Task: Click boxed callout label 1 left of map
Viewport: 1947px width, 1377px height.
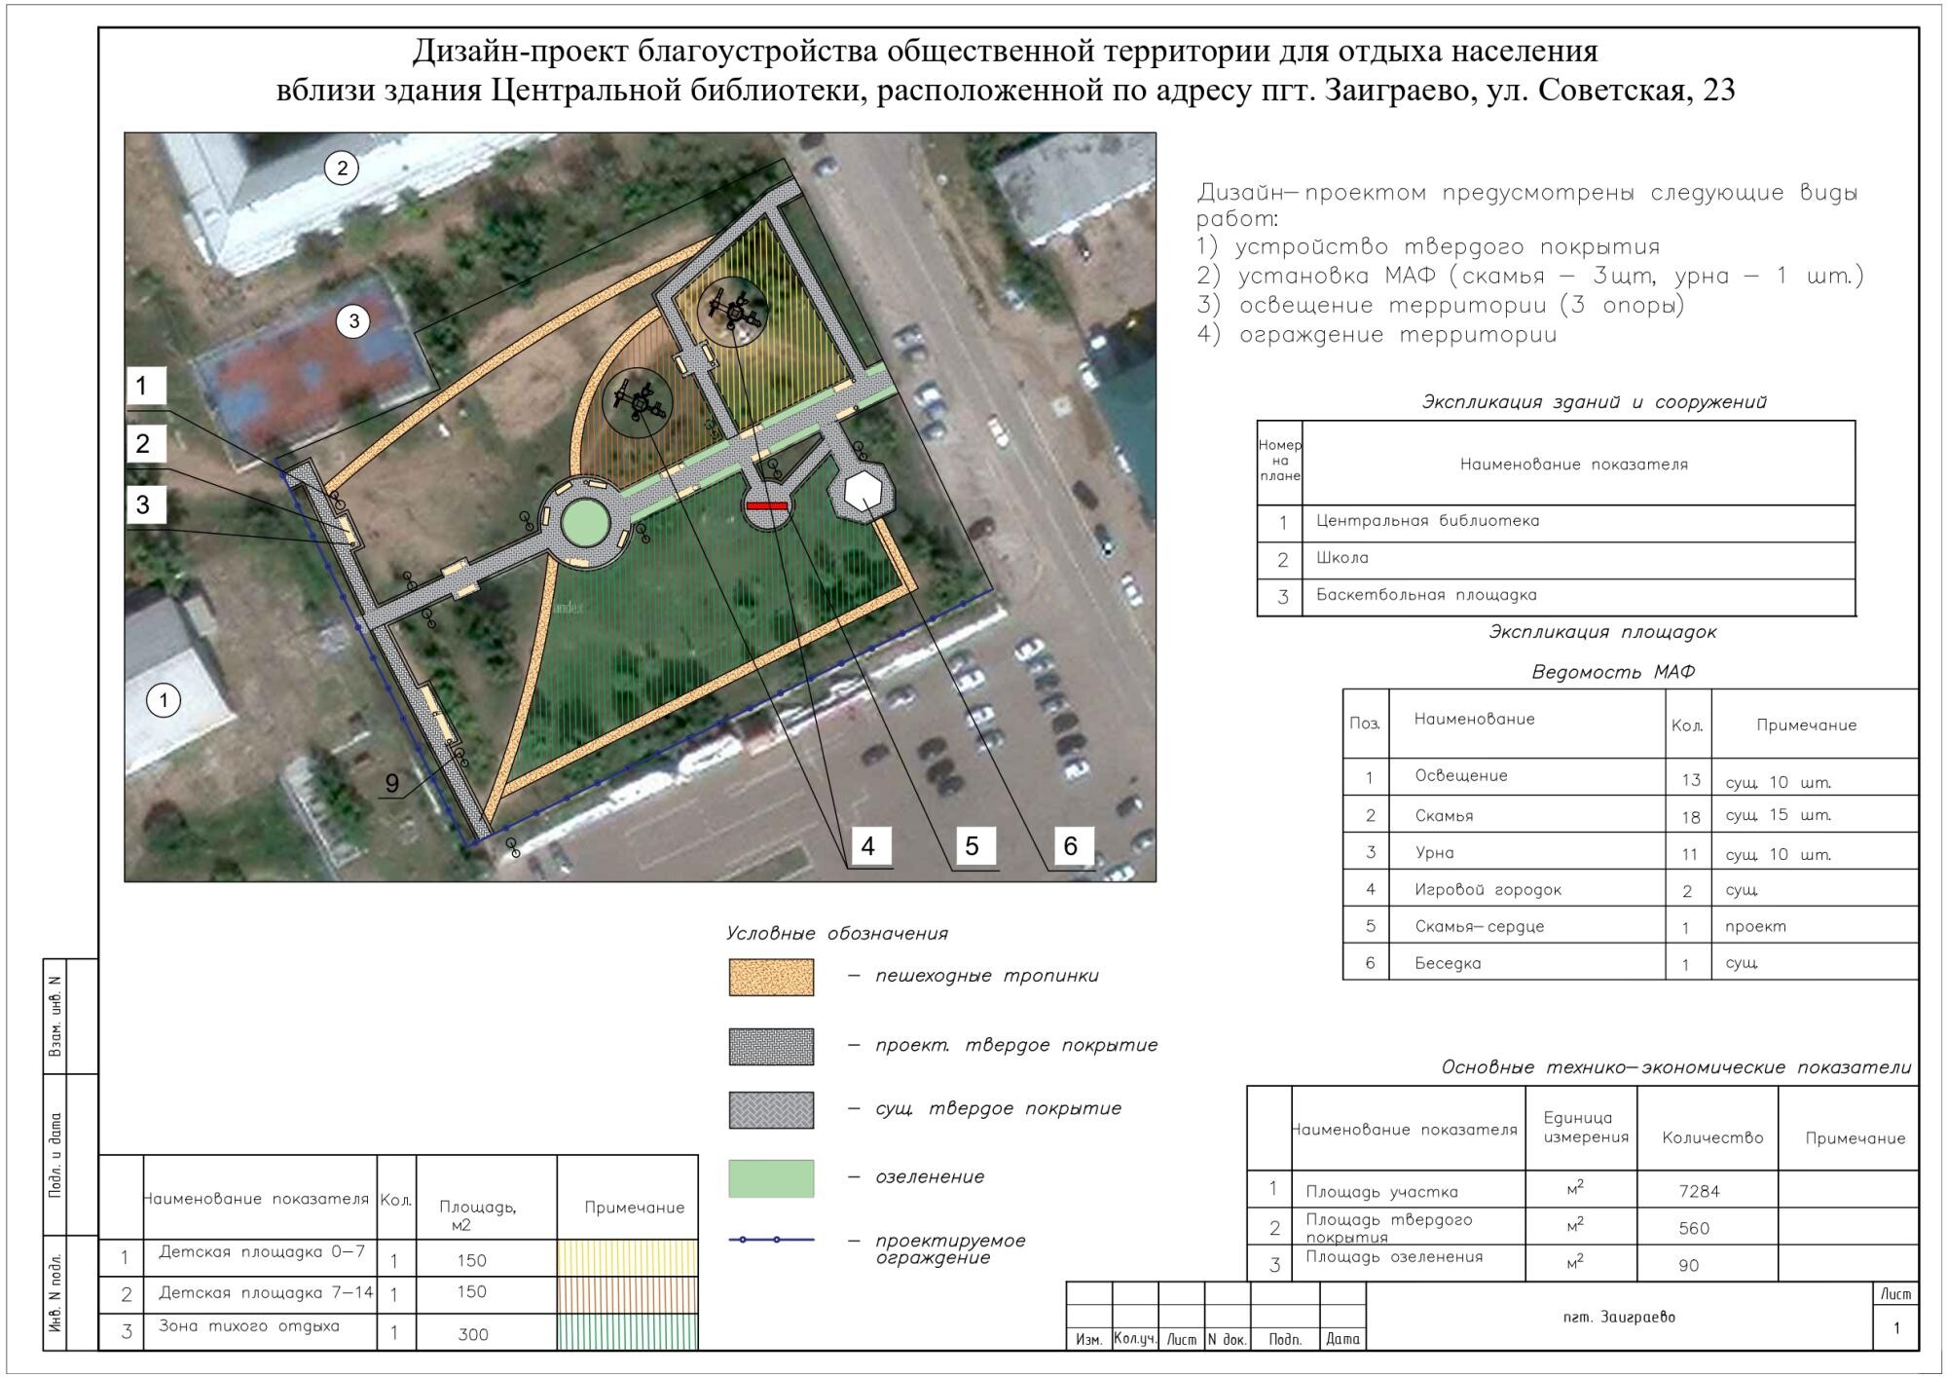Action: click(x=147, y=387)
